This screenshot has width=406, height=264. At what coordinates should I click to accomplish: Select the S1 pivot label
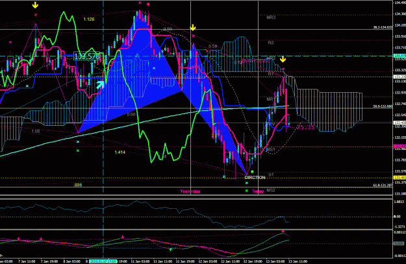click(271, 174)
